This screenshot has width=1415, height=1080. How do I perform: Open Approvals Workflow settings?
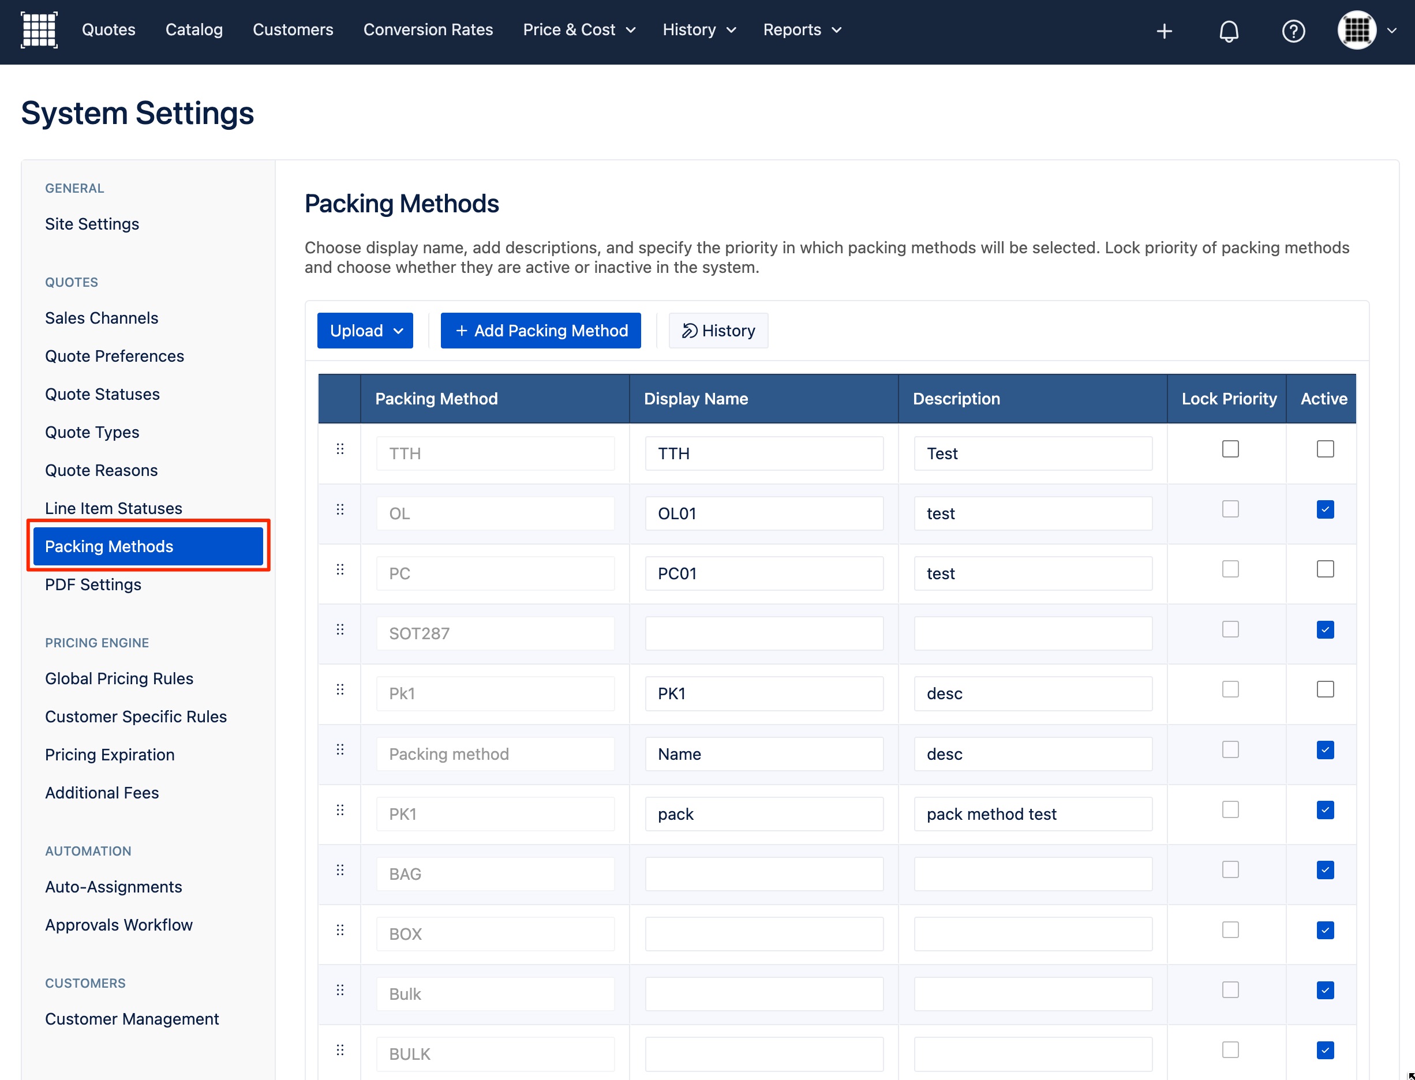click(x=119, y=924)
